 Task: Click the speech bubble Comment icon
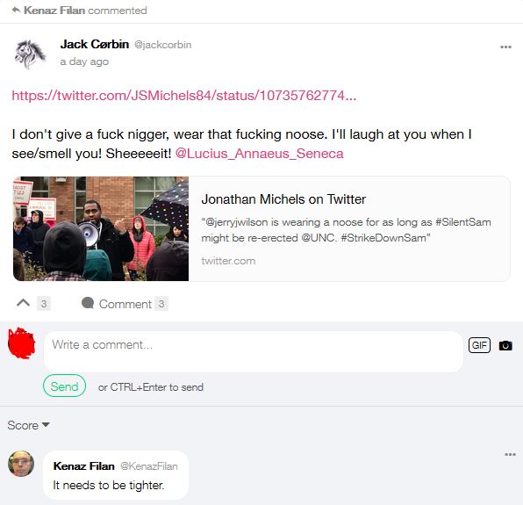click(x=88, y=303)
